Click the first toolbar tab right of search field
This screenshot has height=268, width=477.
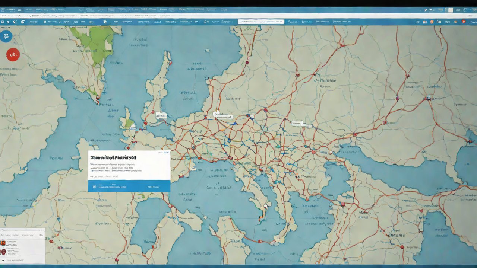293,22
